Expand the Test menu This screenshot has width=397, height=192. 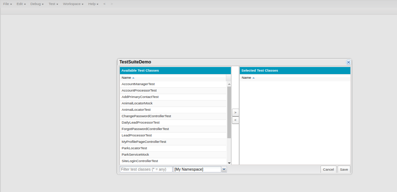pos(53,4)
